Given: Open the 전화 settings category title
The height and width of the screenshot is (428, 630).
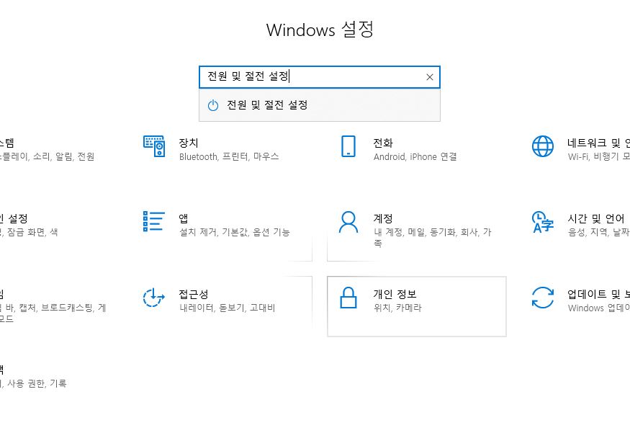Looking at the screenshot, I should coord(383,143).
